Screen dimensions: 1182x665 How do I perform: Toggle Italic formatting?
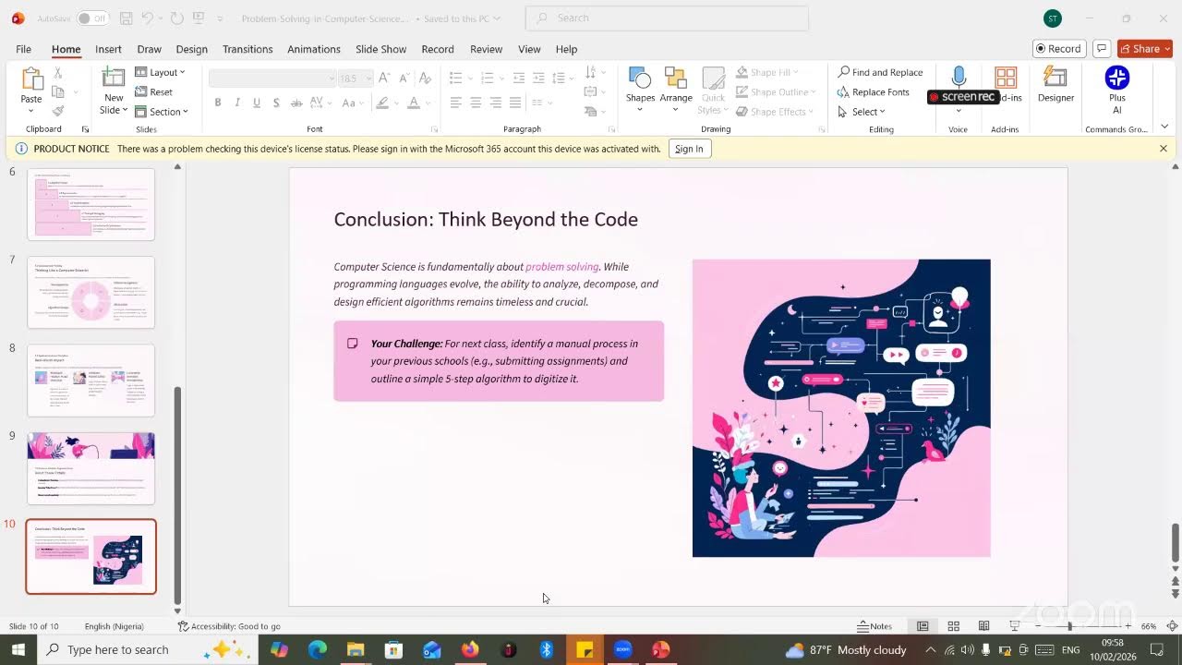tap(237, 103)
